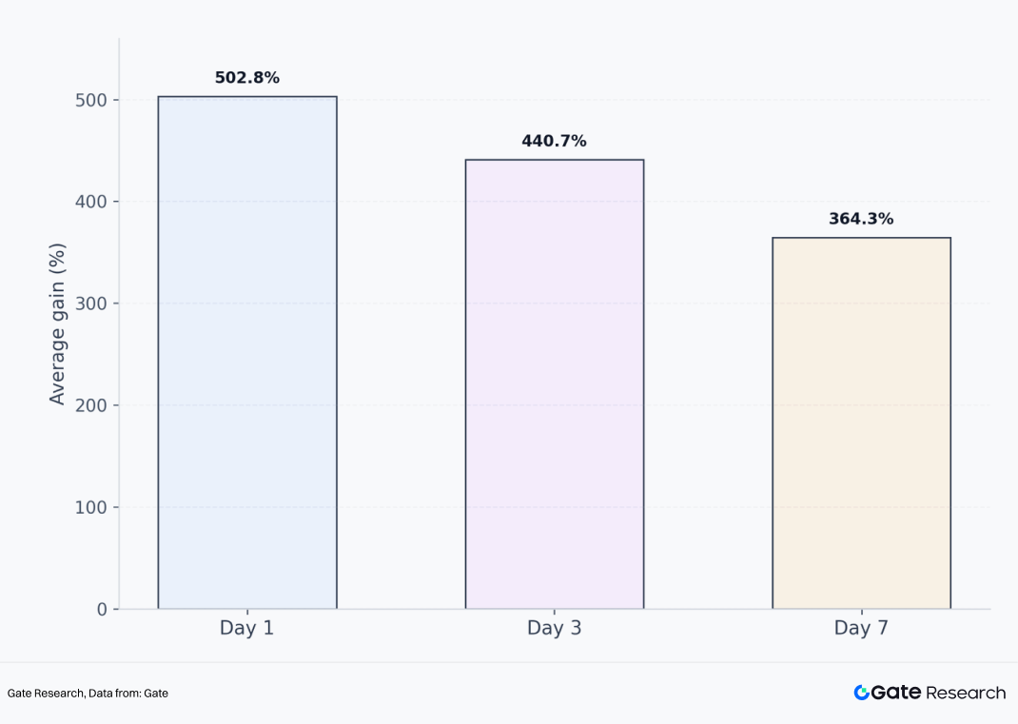1018x724 pixels.
Task: Click the 200 y-axis tick label
Action: point(92,405)
